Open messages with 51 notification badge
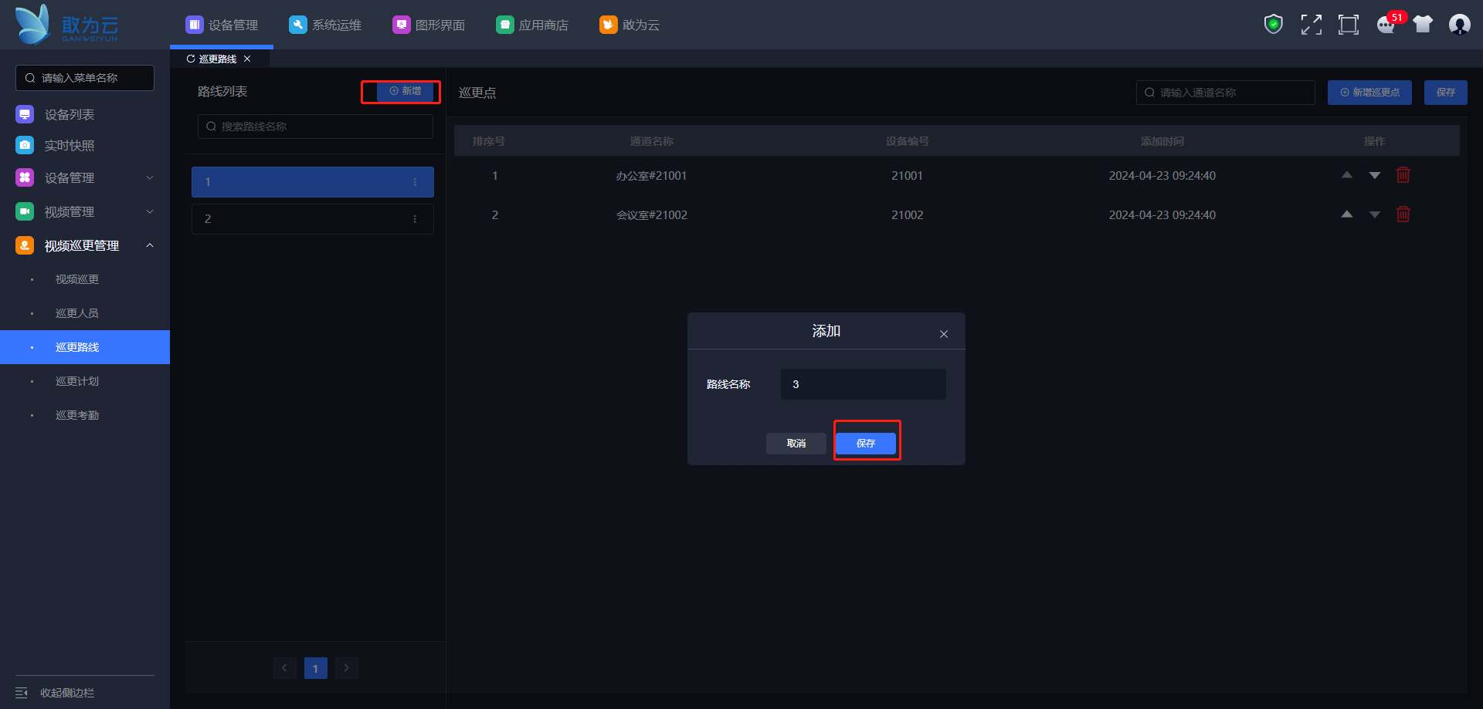Screen dimensions: 1483x709 pyautogui.click(x=1388, y=25)
